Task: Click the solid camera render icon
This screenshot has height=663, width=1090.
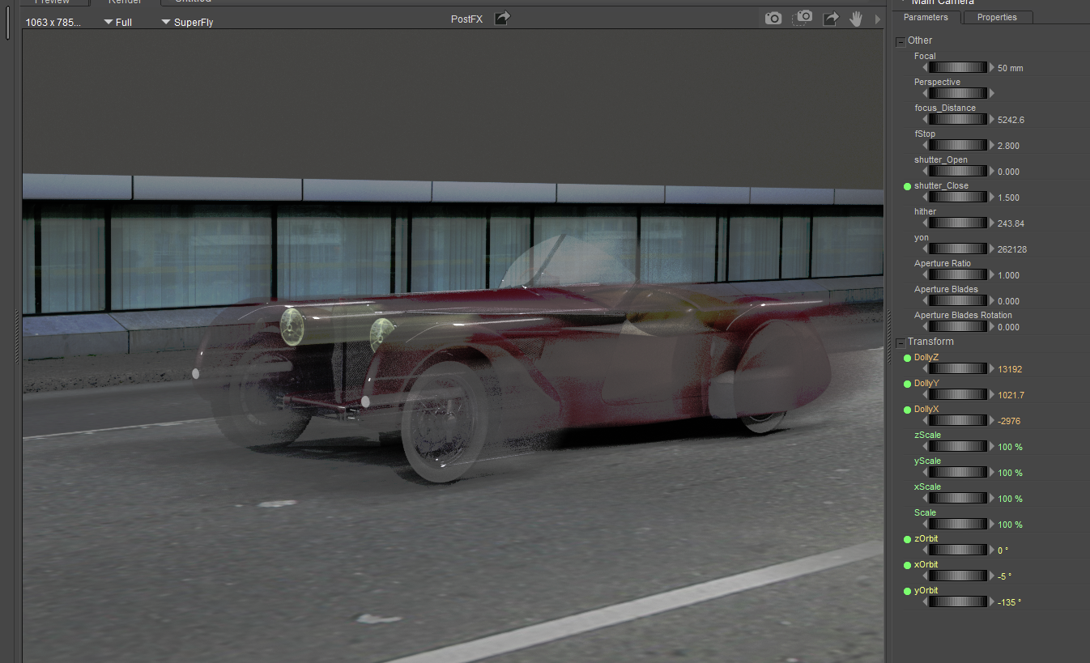Action: click(x=773, y=18)
